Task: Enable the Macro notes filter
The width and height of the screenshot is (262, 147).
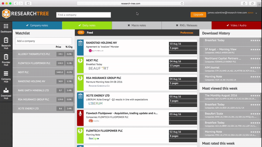Action: point(136,25)
